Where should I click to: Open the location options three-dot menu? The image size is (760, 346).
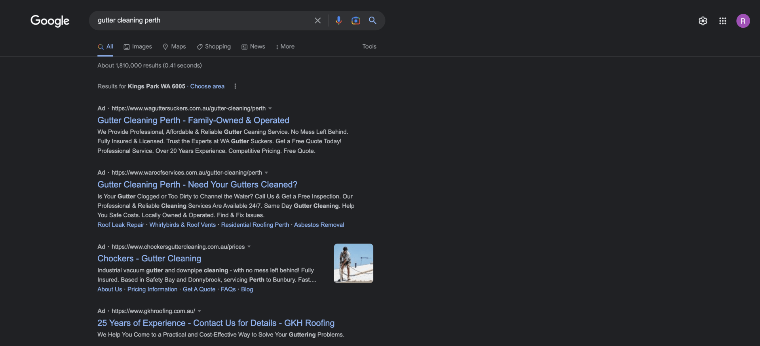coord(235,86)
